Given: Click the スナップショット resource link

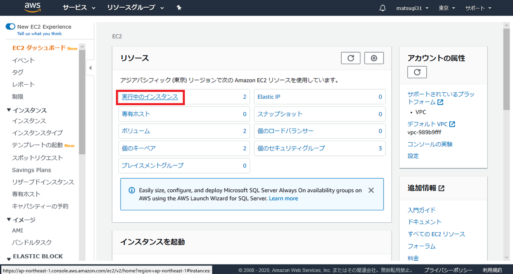Looking at the screenshot, I should [x=280, y=114].
